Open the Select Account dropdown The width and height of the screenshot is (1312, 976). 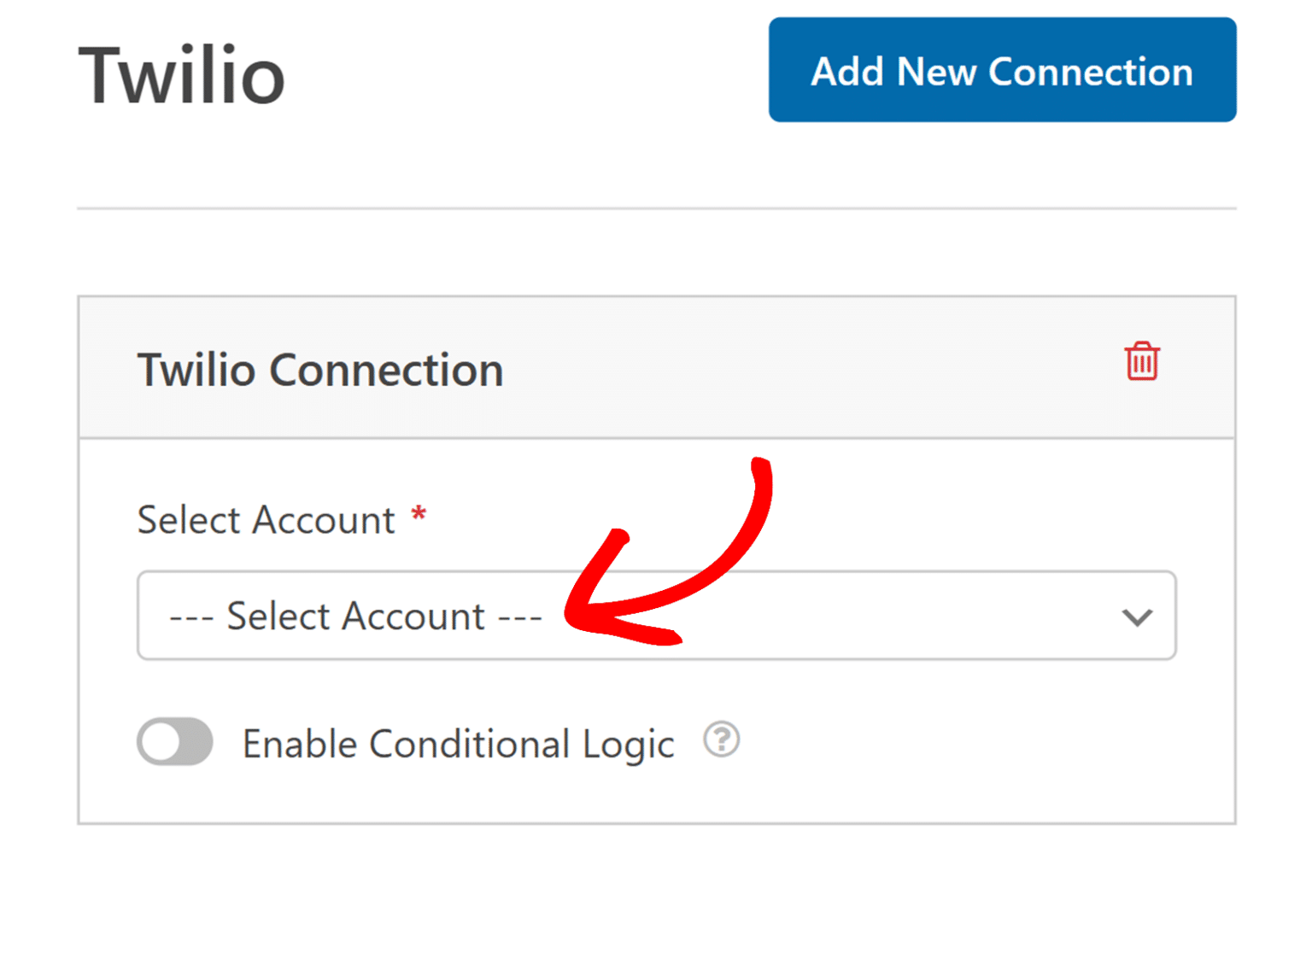656,616
